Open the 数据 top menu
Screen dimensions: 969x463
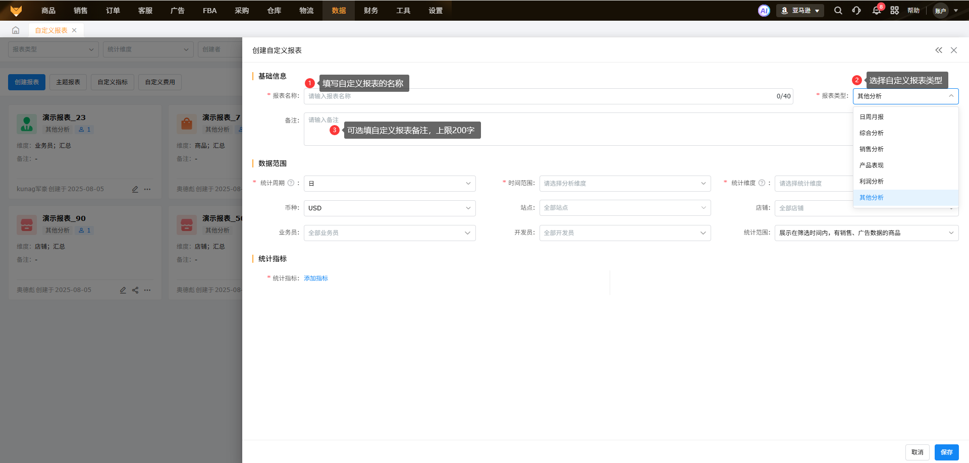click(x=339, y=11)
